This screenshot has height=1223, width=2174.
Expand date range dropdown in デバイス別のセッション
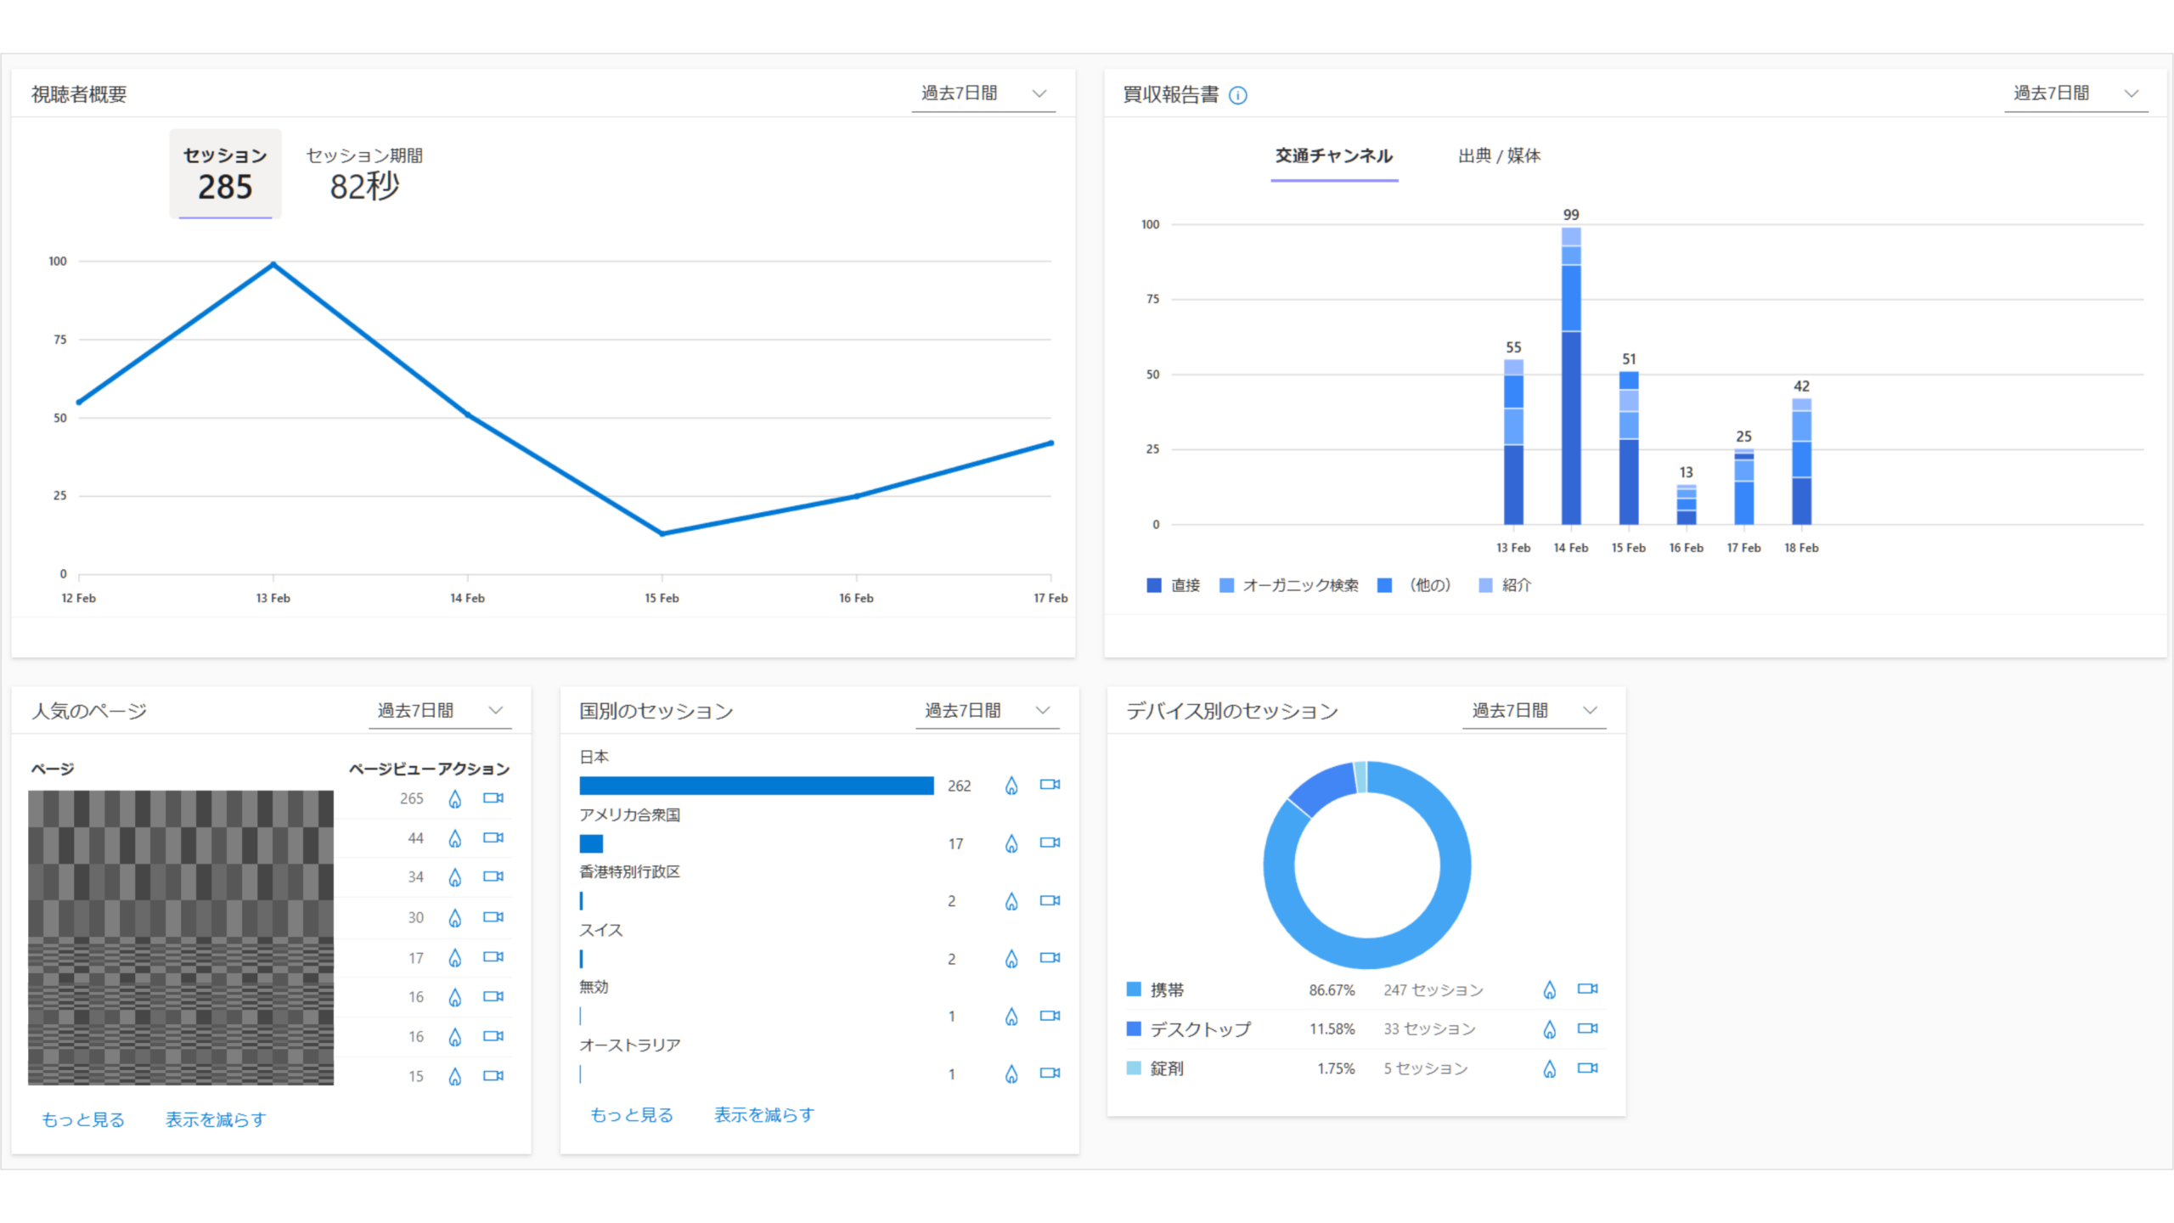pyautogui.click(x=1534, y=711)
